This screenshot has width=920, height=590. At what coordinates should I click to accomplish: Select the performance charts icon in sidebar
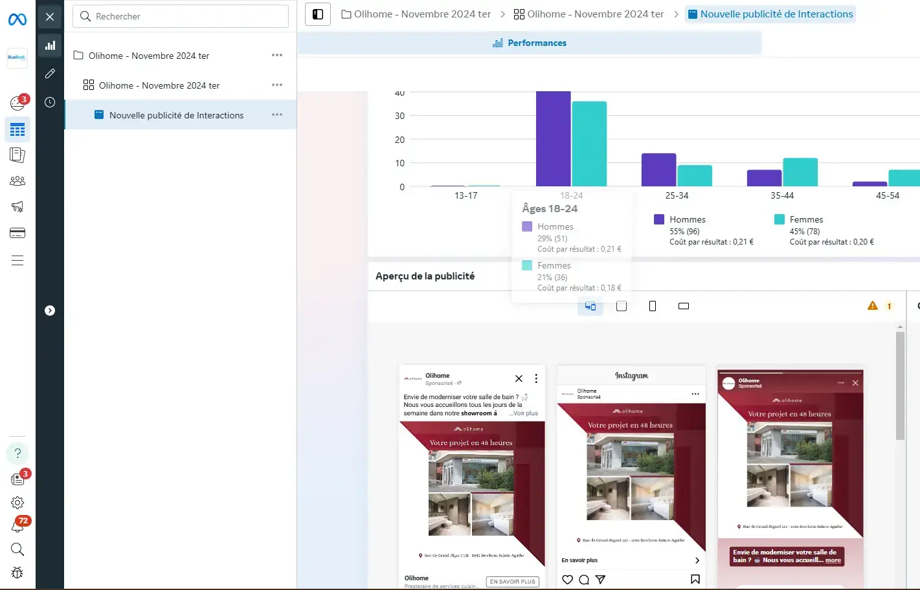click(50, 45)
